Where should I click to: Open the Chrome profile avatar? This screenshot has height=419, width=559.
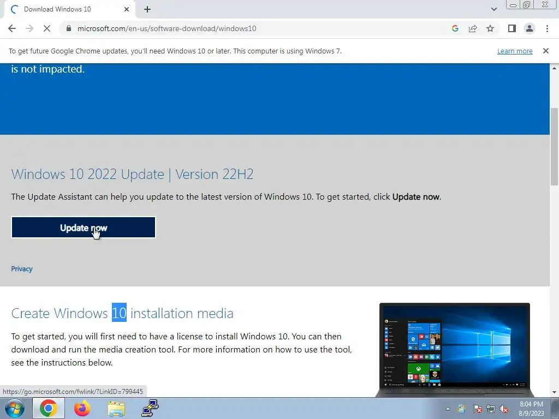tap(530, 28)
